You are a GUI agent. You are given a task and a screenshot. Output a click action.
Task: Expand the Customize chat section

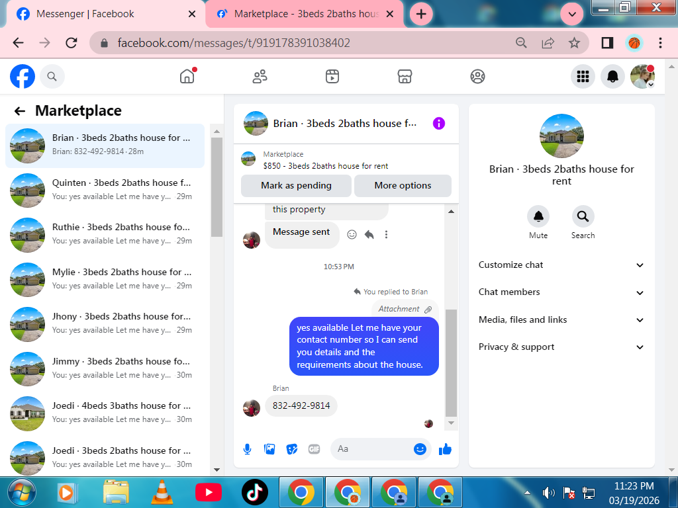pos(561,265)
